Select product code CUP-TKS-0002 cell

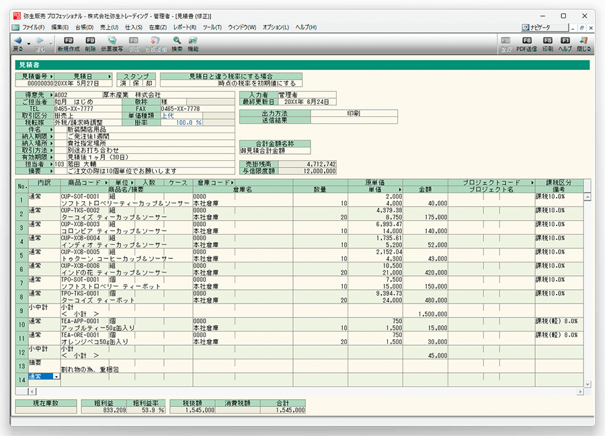85,211
